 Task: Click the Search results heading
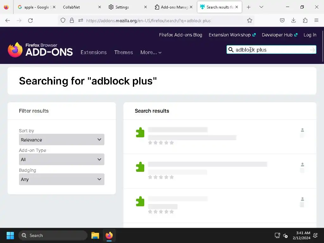(152, 111)
